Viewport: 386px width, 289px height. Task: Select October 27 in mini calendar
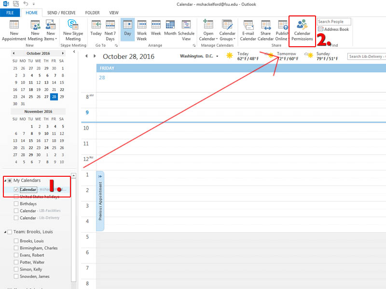tap(46, 97)
